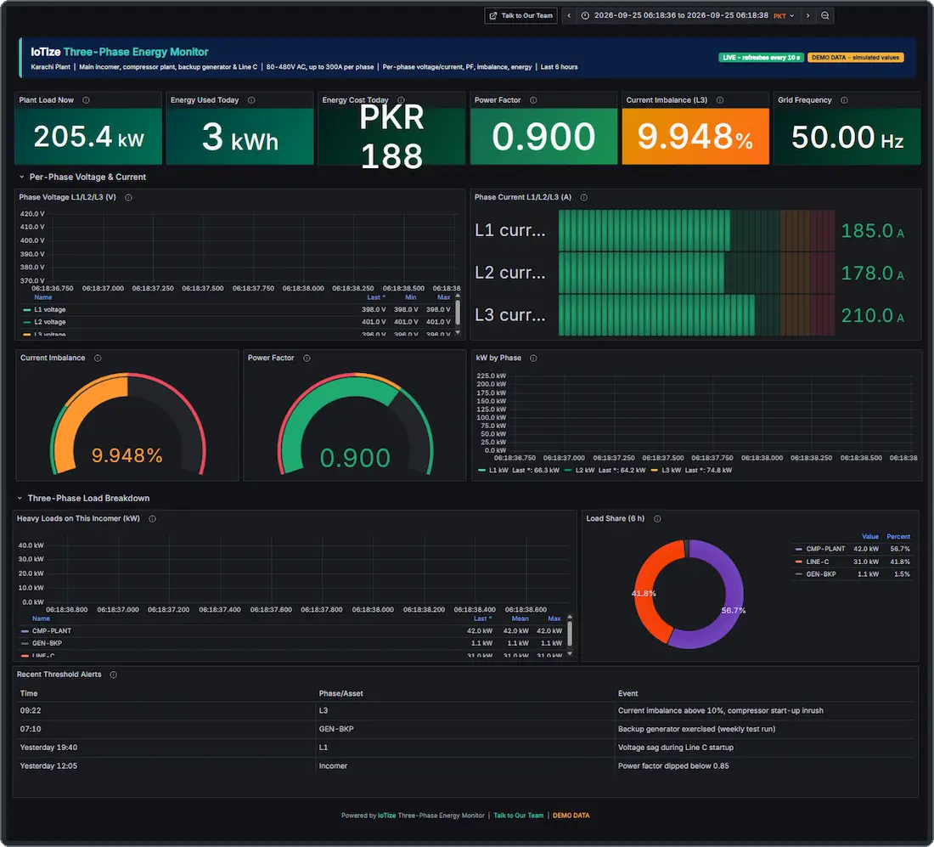
Task: Click the LIVE refreshes every 10 s badge
Action: click(761, 58)
